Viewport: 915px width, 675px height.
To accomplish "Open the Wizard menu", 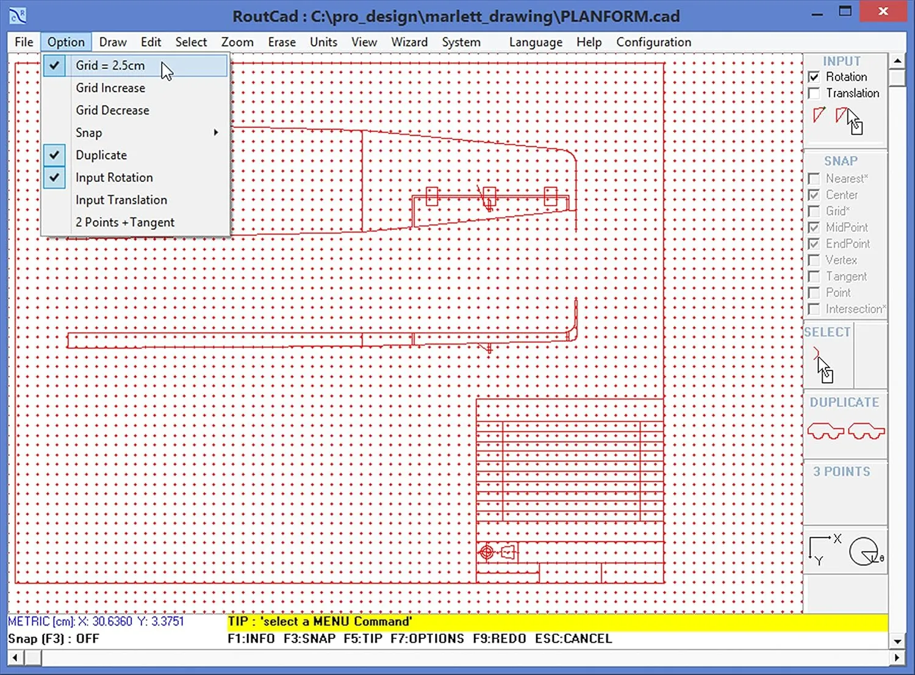I will click(x=409, y=42).
